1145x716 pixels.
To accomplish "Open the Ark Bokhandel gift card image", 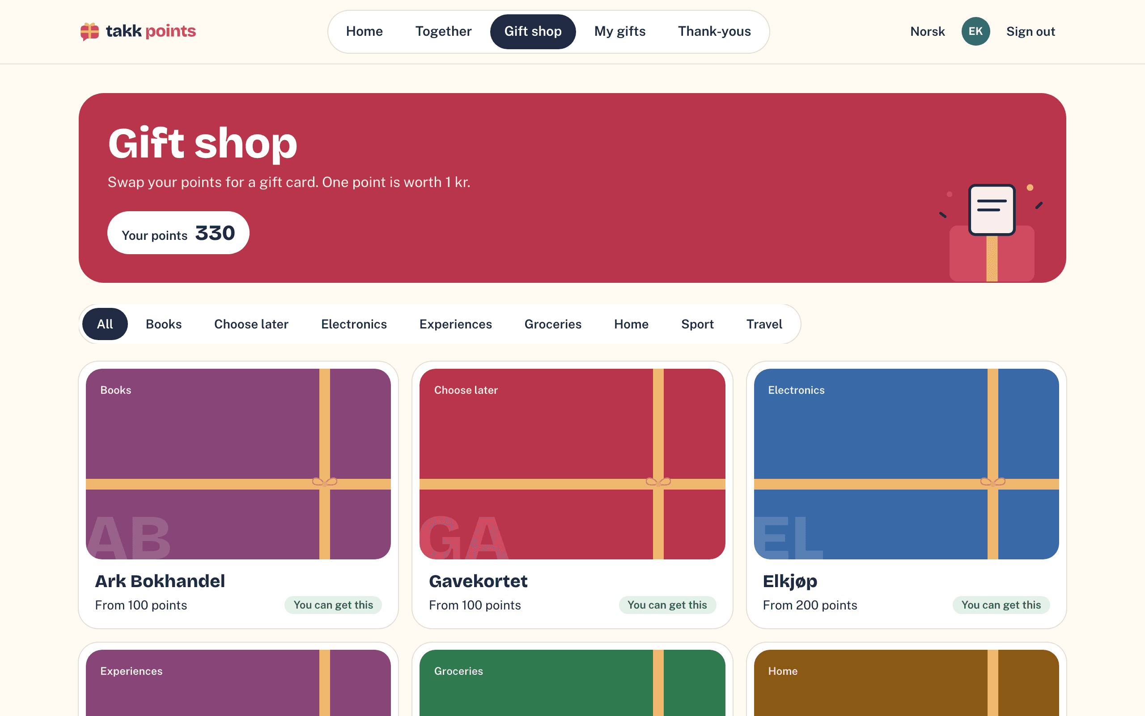I will [x=238, y=464].
